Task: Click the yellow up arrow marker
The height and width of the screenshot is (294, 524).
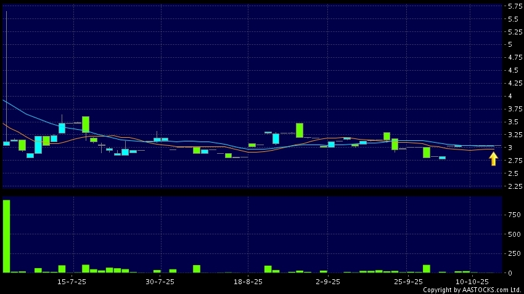Action: [x=493, y=159]
